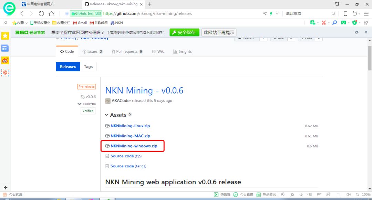Open 热点资讯 in the status bar
The width and height of the screenshot is (372, 200).
click(x=266, y=195)
